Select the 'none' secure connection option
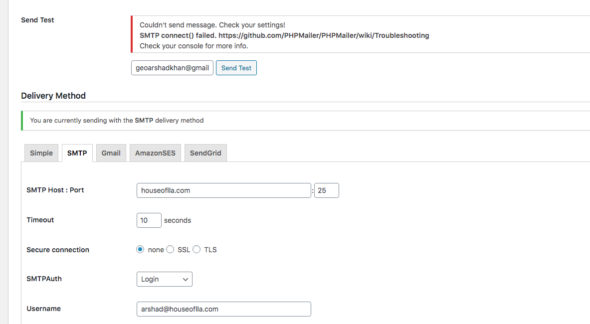 [140, 250]
